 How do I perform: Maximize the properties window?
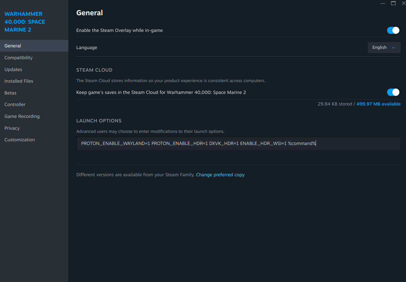393,3
